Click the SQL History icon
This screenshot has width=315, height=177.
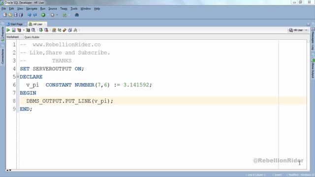[70, 30]
